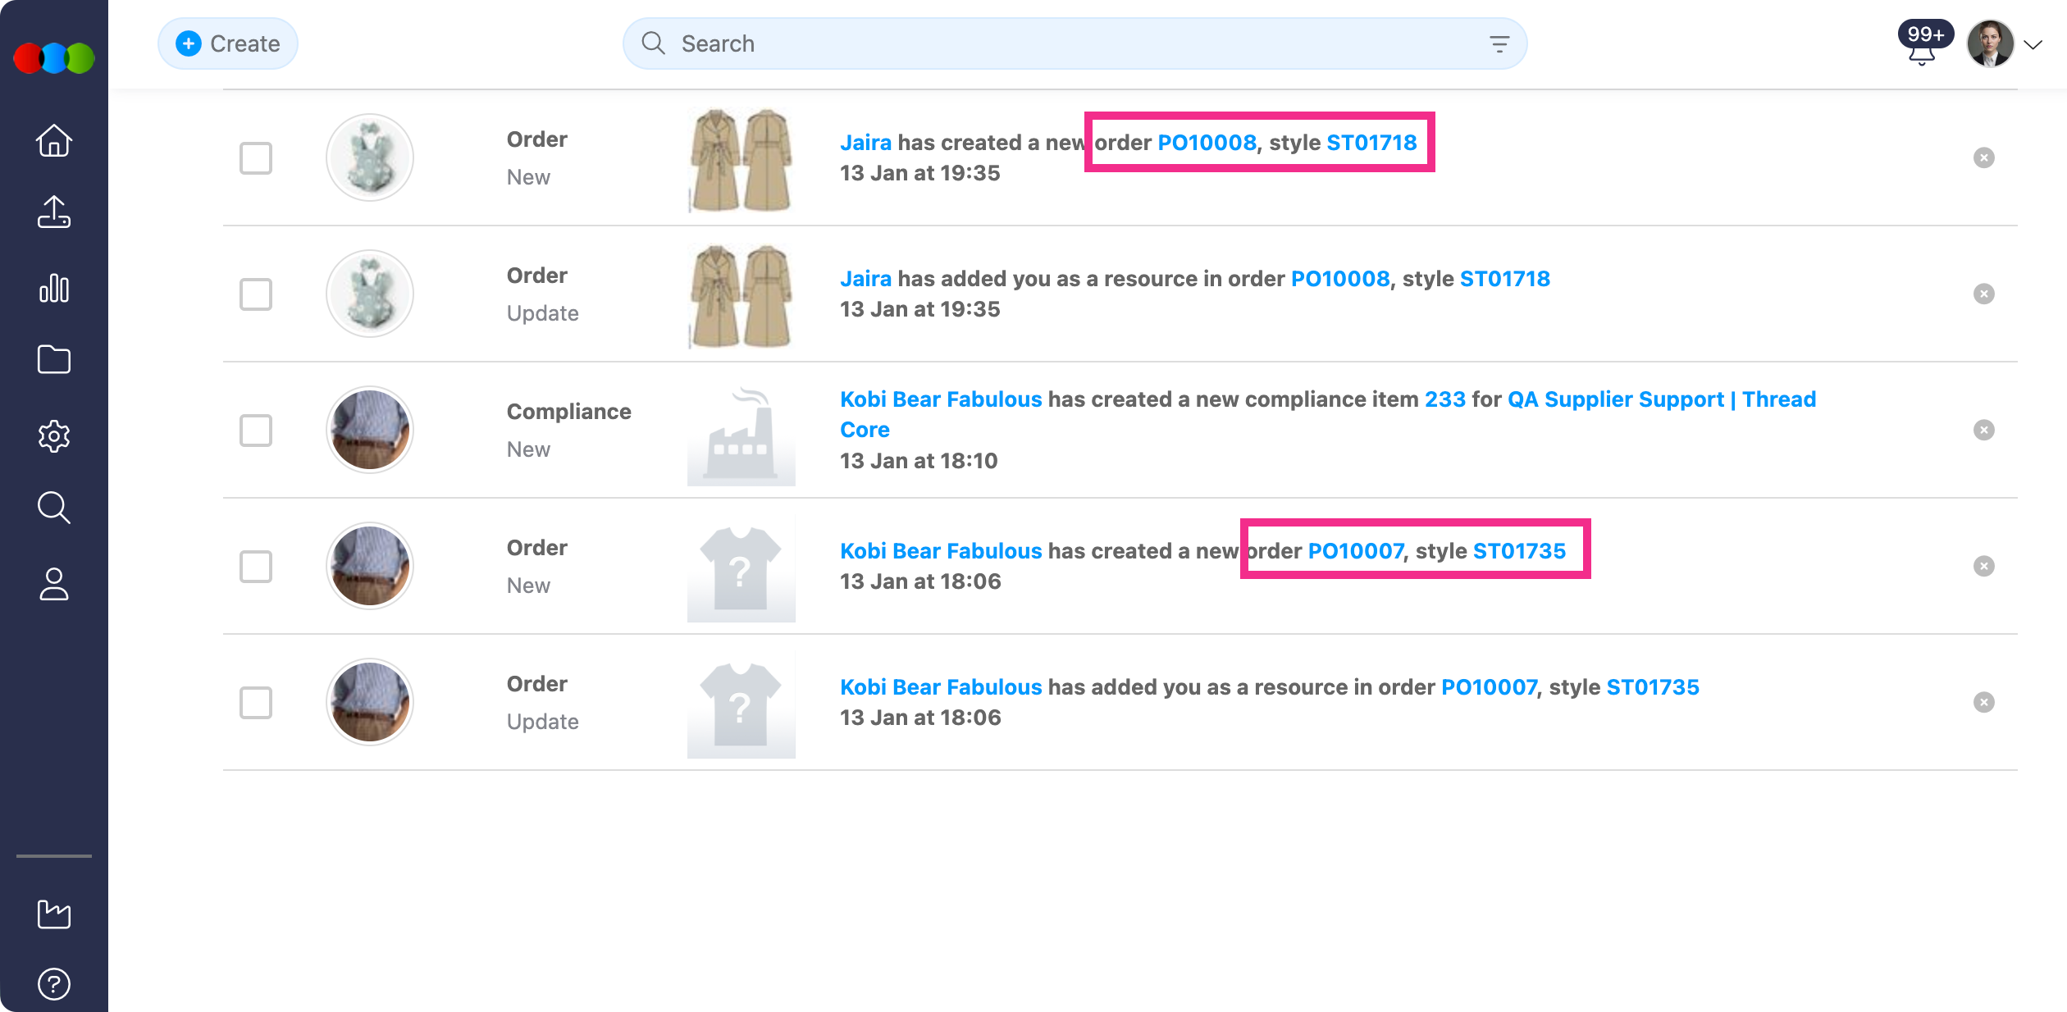This screenshot has width=2067, height=1012.
Task: Check the box for Jaira's new order PO10008
Action: point(256,158)
